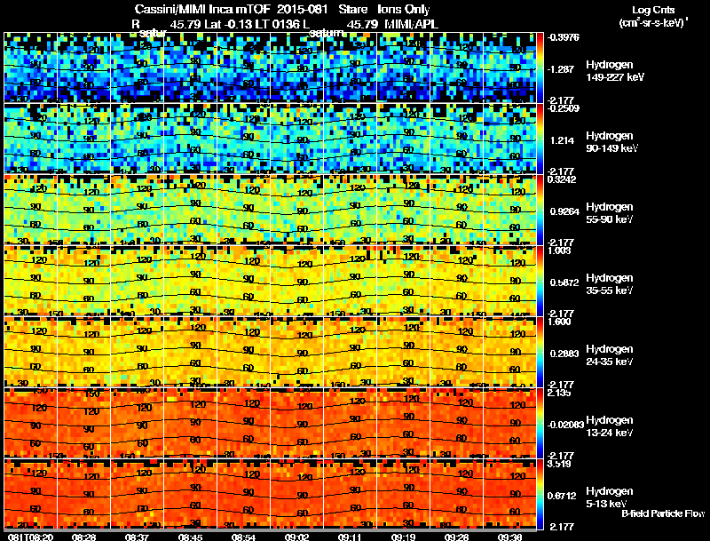Viewport: 710px width, 541px height.
Task: Click 'MIMI/APL' in the header line
Action: (x=411, y=24)
